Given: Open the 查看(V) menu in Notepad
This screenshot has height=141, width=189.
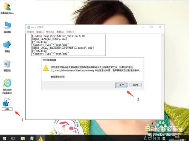Looking at the screenshot, I should tap(60, 32).
